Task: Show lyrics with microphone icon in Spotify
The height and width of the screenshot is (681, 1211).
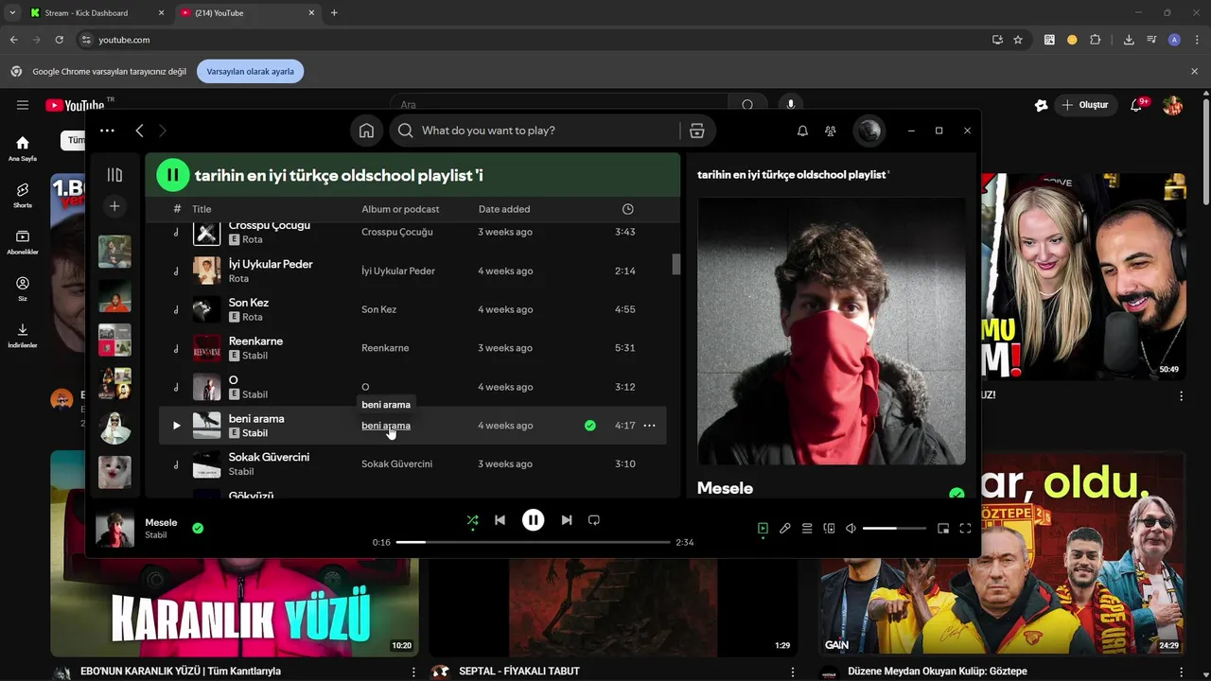Action: pos(784,529)
